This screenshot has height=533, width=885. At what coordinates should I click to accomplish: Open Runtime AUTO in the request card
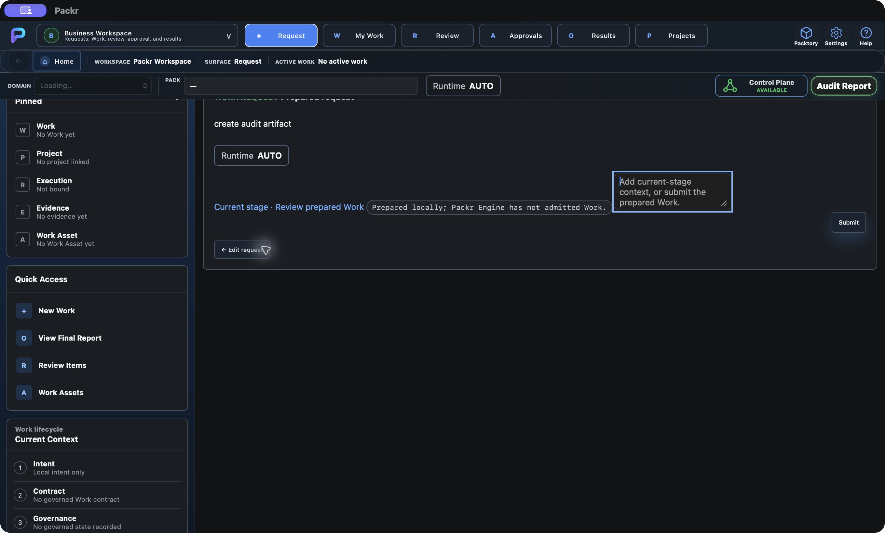[252, 155]
